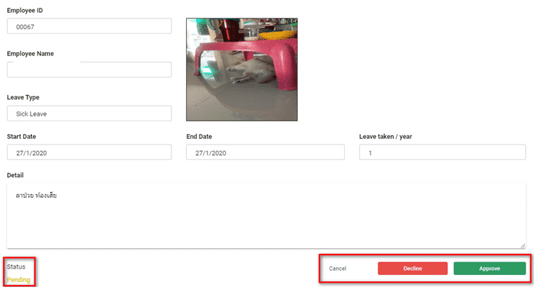534x287 pixels.
Task: Click the Start Date label
Action: (21, 136)
